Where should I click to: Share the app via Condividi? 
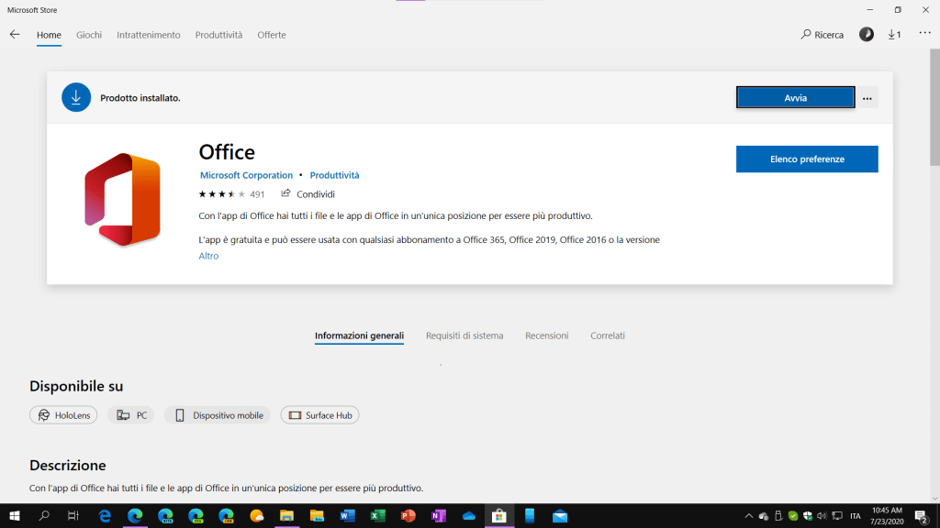pyautogui.click(x=308, y=194)
